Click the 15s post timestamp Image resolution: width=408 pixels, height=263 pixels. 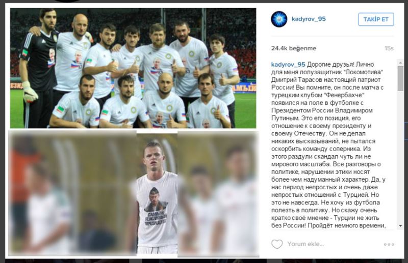[x=389, y=48]
